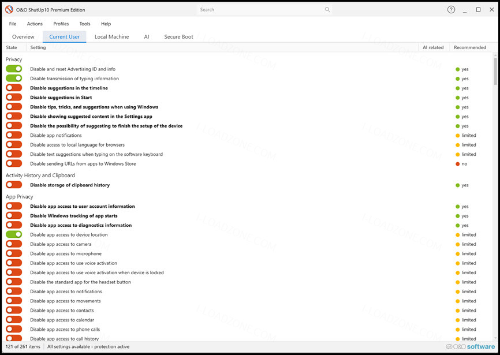Toggle Disable app access to movements switch
This screenshot has height=355, width=500.
click(14, 301)
